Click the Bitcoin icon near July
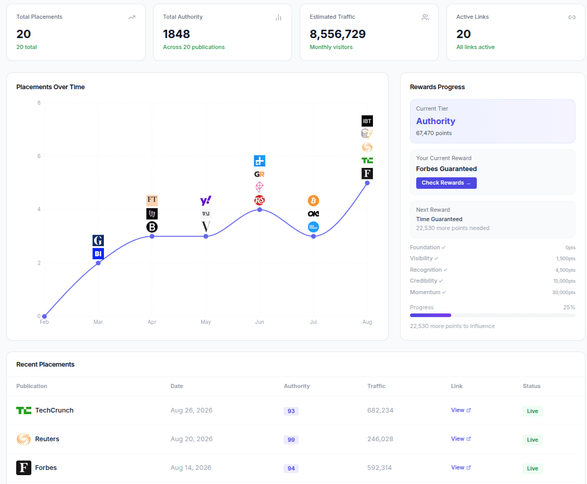 tap(313, 200)
